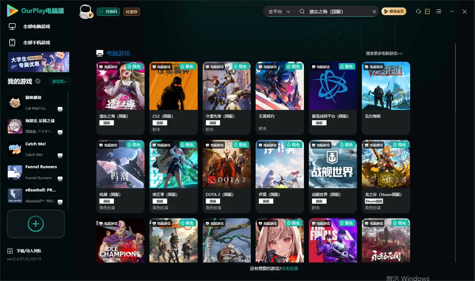Image resolution: width=475 pixels, height=281 pixels.
Task: Open the CS2 (国服) game card
Action: (x=173, y=98)
